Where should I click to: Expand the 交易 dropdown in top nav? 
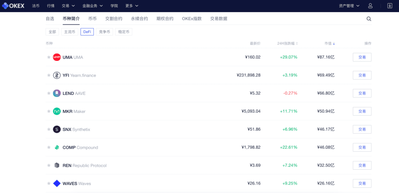click(x=68, y=6)
